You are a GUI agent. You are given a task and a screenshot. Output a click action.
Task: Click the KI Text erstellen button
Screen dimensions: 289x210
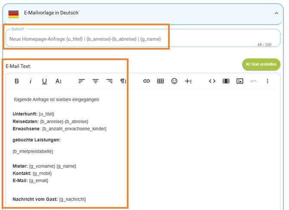(261, 65)
